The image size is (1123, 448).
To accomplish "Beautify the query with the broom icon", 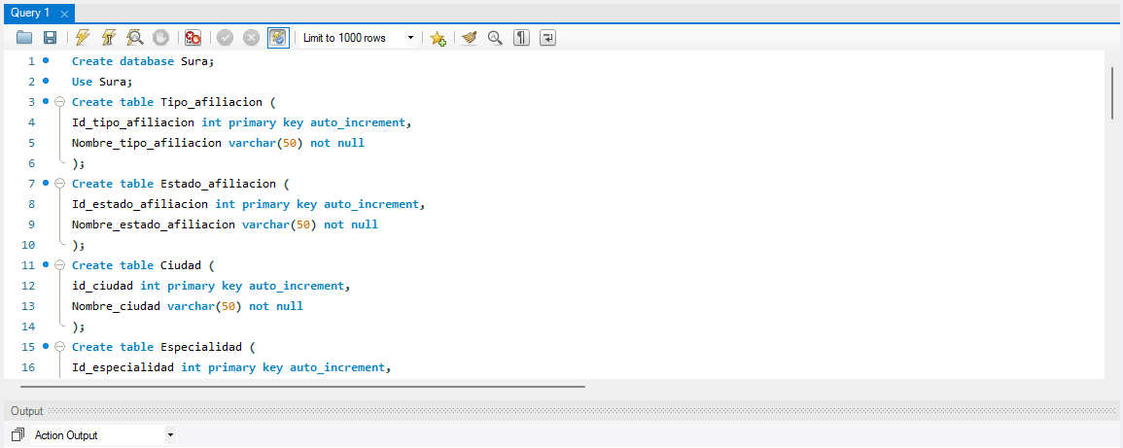I will coord(470,38).
